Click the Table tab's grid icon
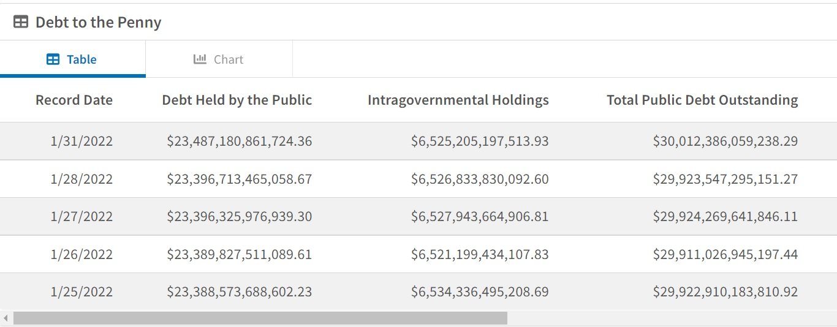The height and width of the screenshot is (327, 837). (x=53, y=59)
